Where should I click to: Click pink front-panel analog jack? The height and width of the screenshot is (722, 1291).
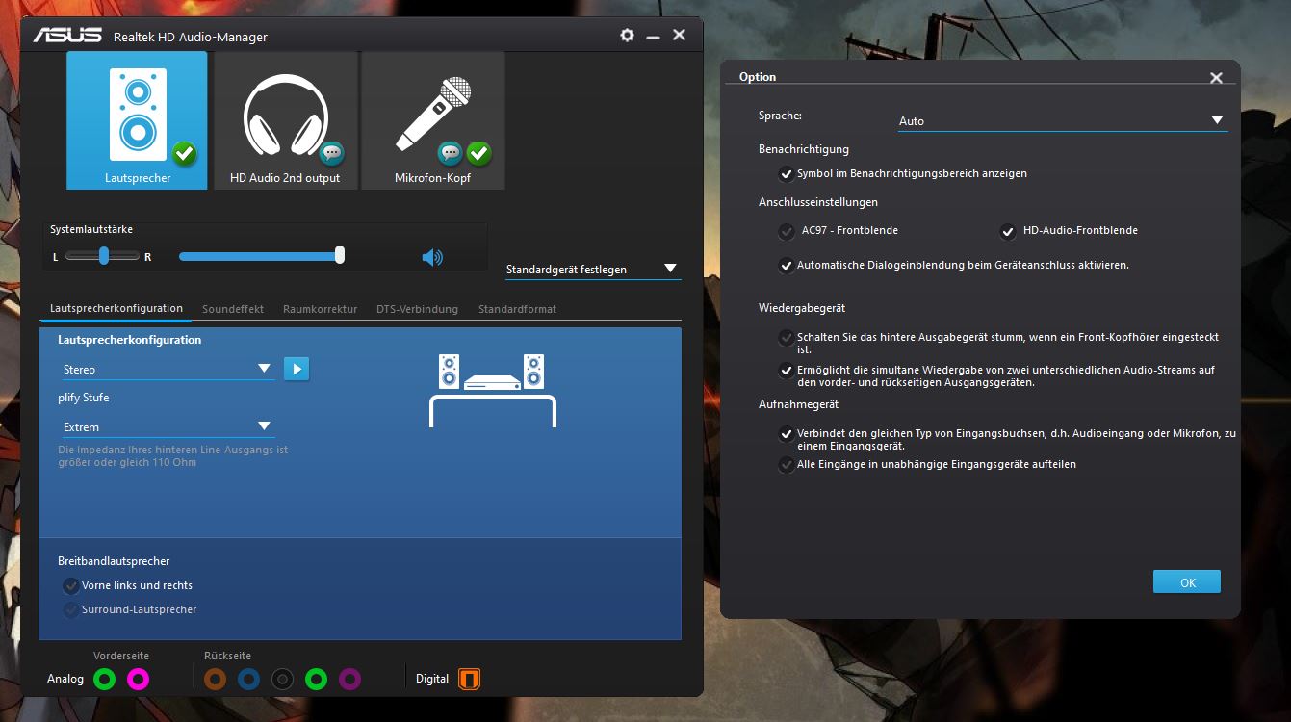tap(139, 679)
